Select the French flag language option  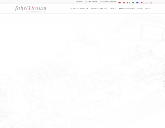point(129,3)
